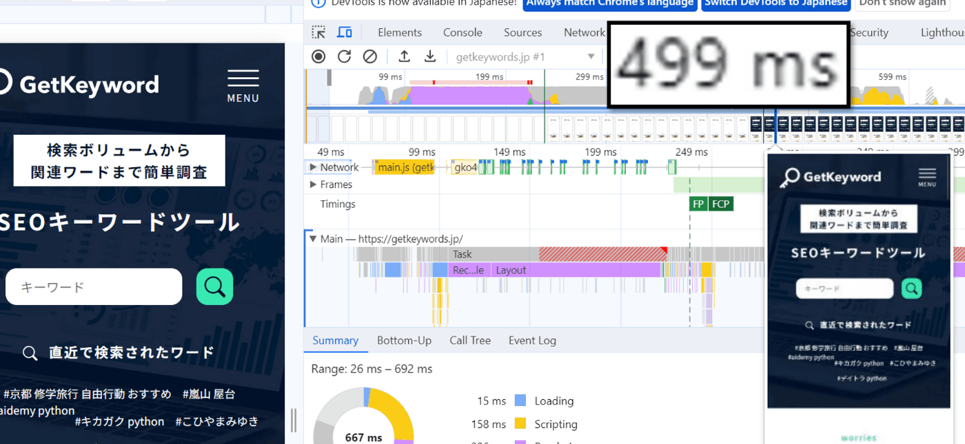965x444 pixels.
Task: Open the Lighthouse tab
Action: click(942, 32)
